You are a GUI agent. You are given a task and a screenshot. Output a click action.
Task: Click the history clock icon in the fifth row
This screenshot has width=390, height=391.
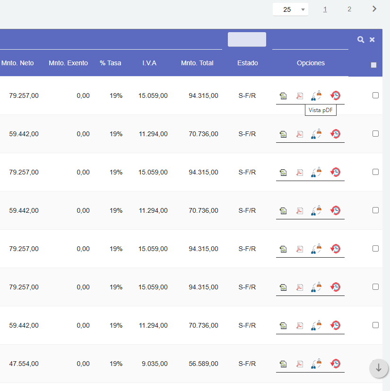tap(335, 249)
